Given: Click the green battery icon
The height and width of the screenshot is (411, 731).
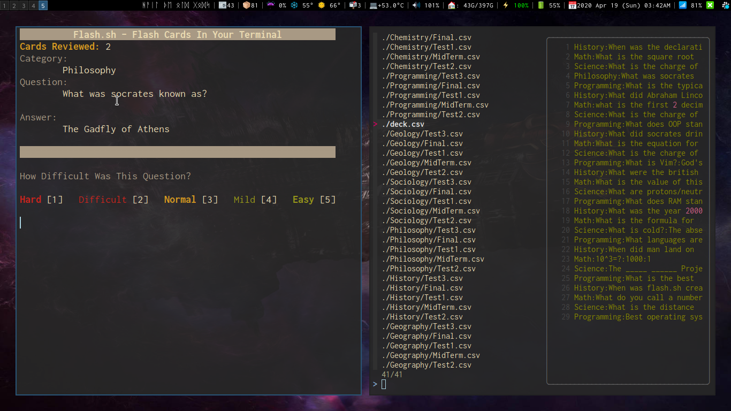Looking at the screenshot, I should click(x=540, y=5).
